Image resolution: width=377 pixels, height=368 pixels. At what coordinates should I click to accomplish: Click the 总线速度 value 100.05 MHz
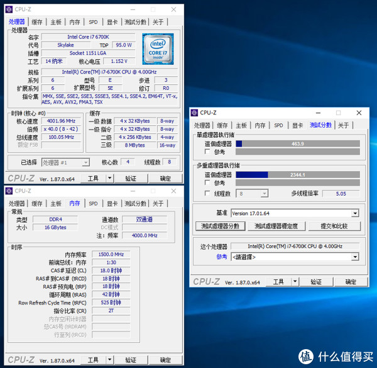pyautogui.click(x=62, y=137)
